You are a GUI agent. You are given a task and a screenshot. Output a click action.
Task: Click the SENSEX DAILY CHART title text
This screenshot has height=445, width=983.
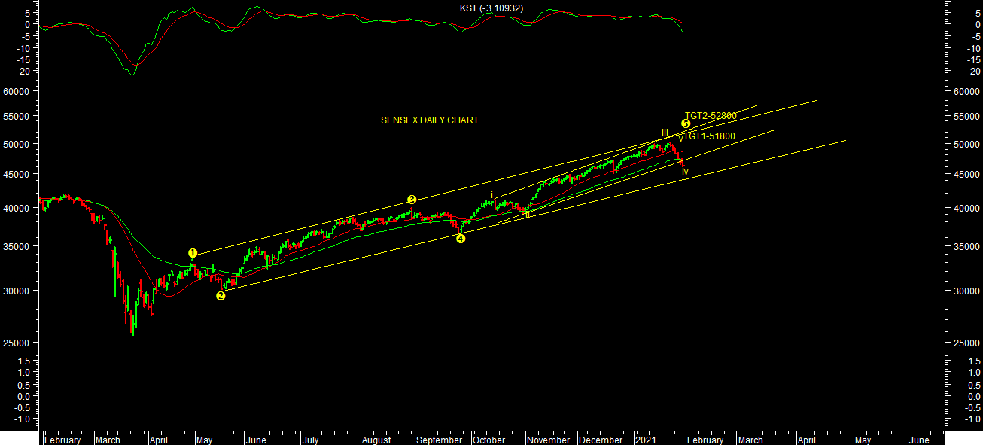pos(430,120)
